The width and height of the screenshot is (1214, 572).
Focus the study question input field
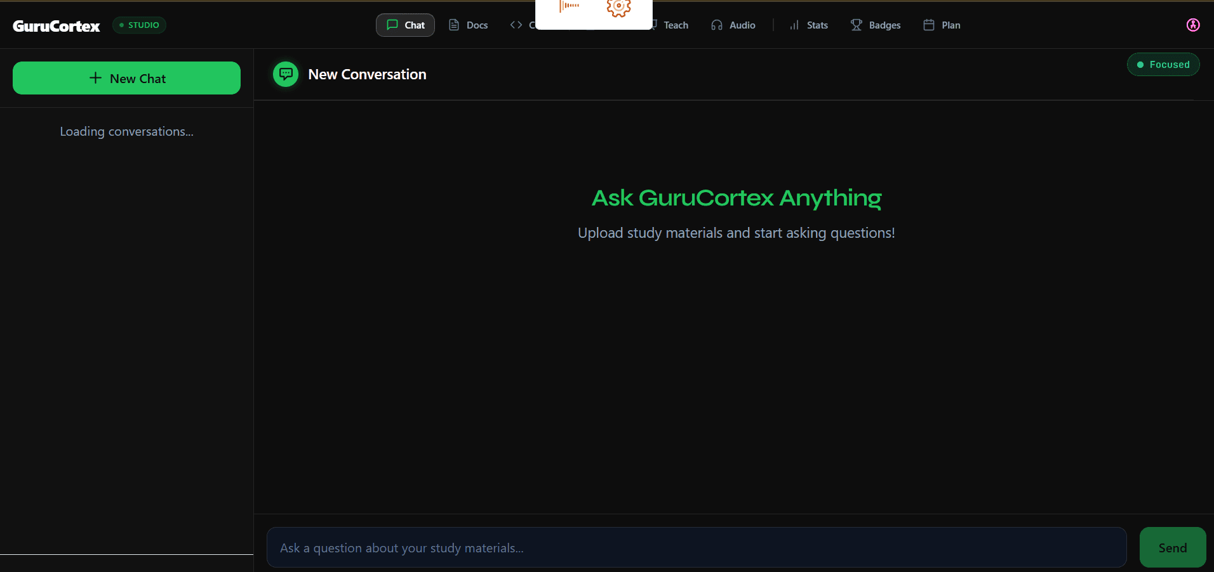pyautogui.click(x=697, y=547)
